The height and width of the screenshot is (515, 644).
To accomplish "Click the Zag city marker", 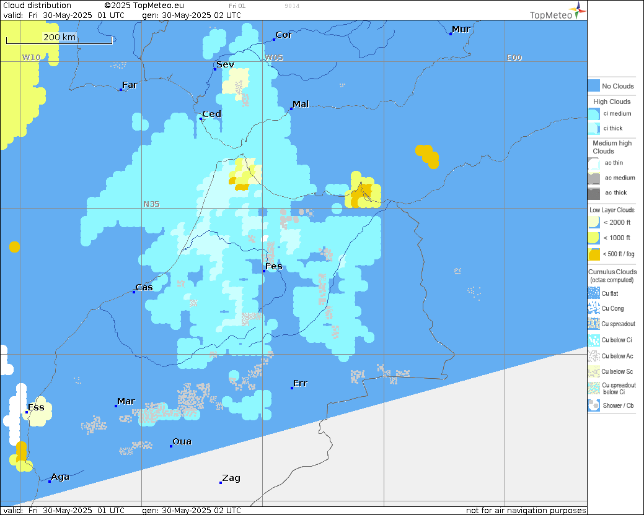I will (x=221, y=483).
